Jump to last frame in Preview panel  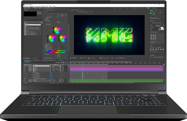160,23
